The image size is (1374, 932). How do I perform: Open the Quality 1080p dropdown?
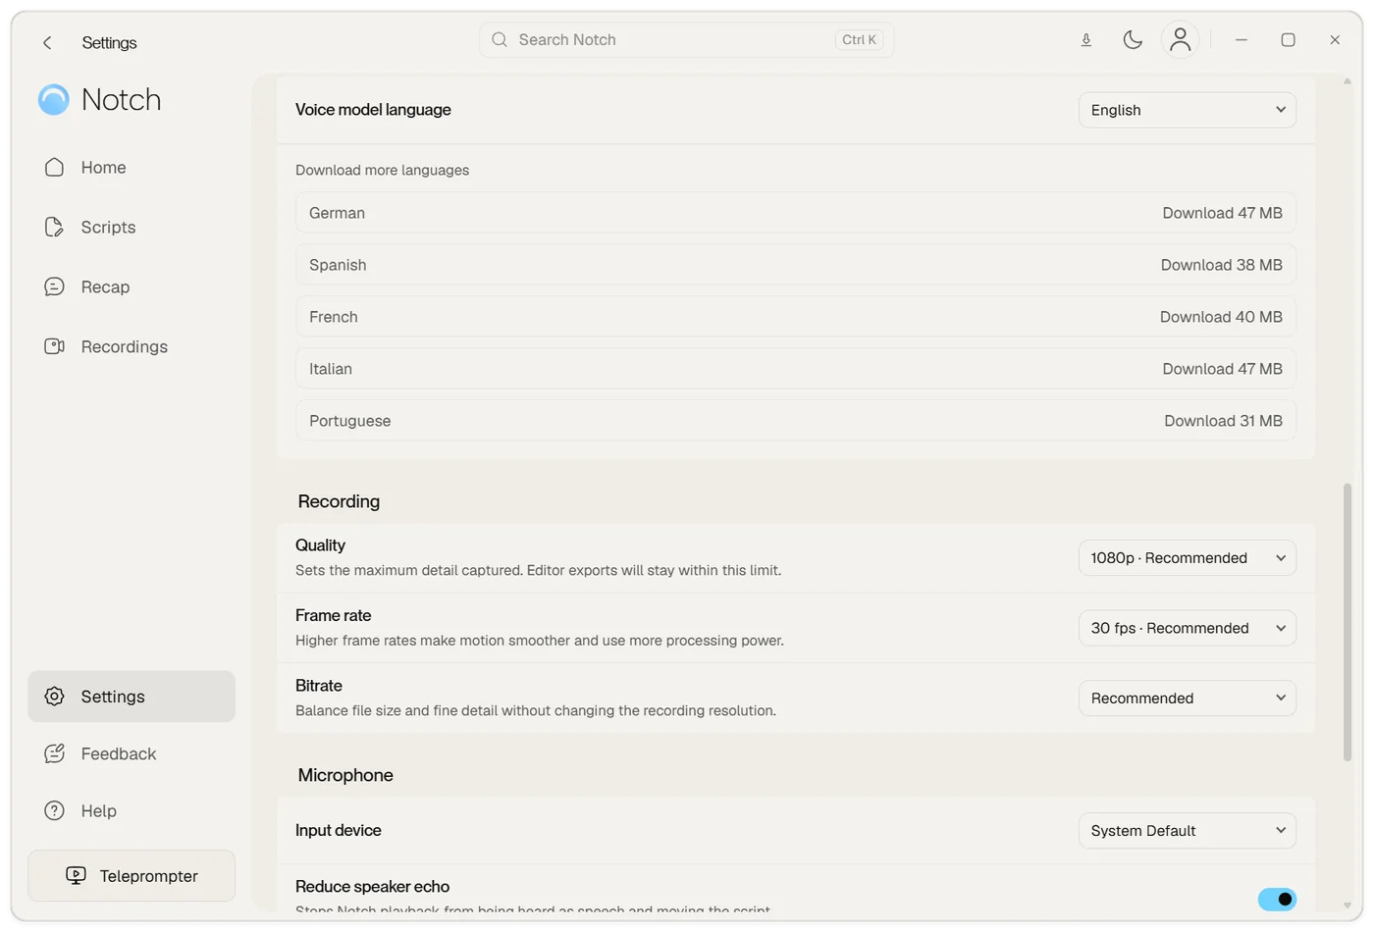point(1187,557)
